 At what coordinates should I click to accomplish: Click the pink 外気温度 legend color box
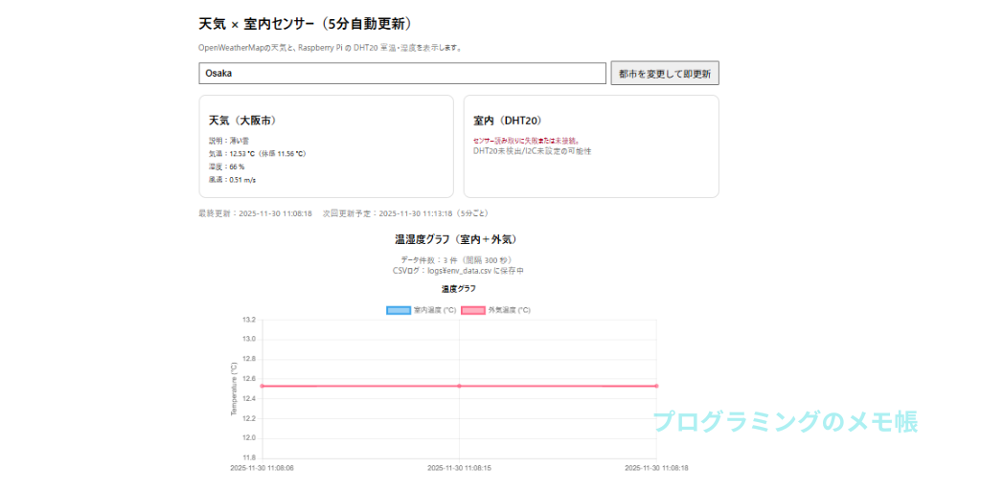[x=473, y=310]
